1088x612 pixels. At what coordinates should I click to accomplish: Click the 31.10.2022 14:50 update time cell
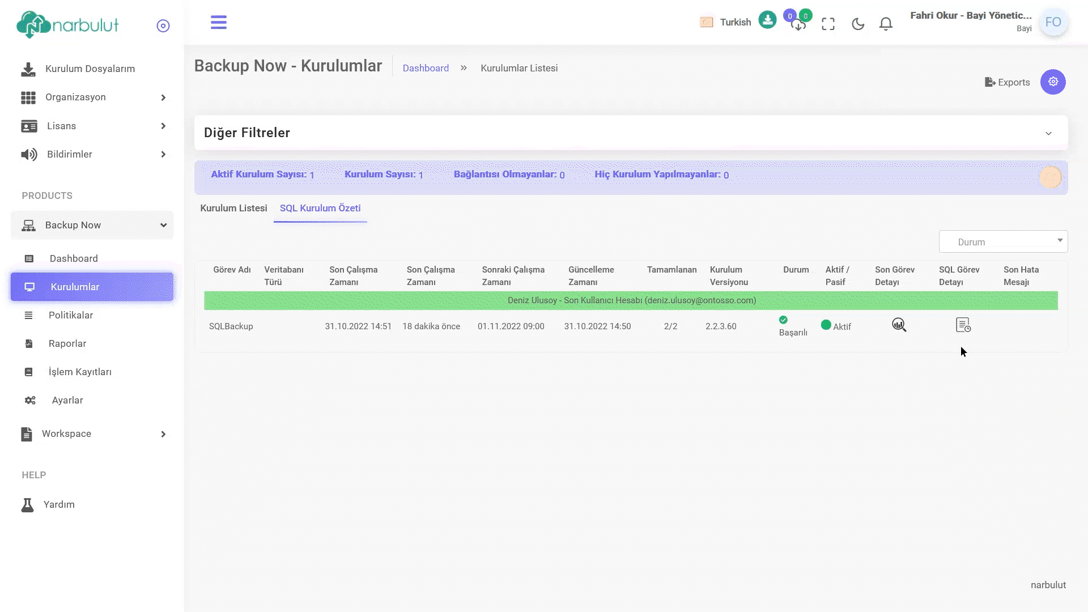[597, 326]
